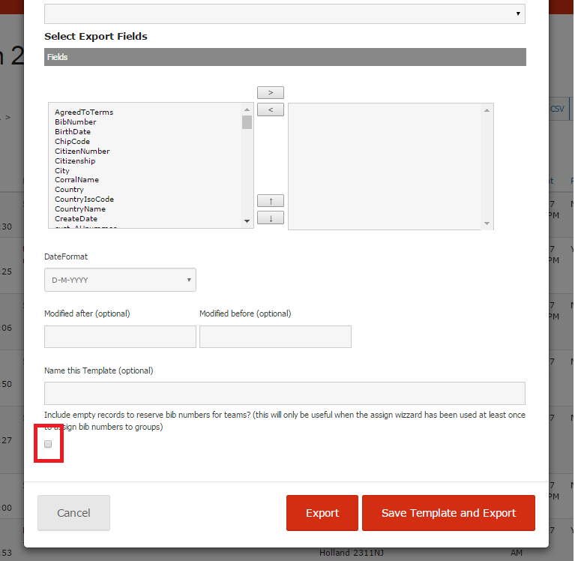This screenshot has height=561, width=575.
Task: Select CreateDate in fields list
Action: pos(76,219)
